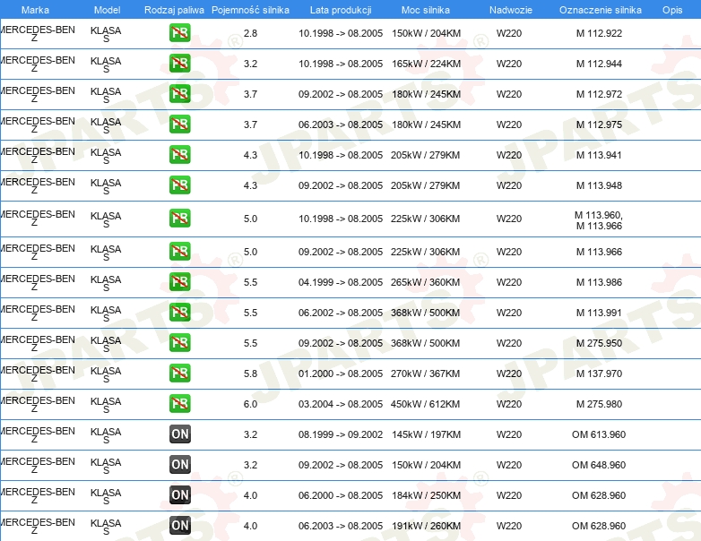The height and width of the screenshot is (541, 701).
Task: Click power value 265kW / 360KM
Action: (x=425, y=282)
